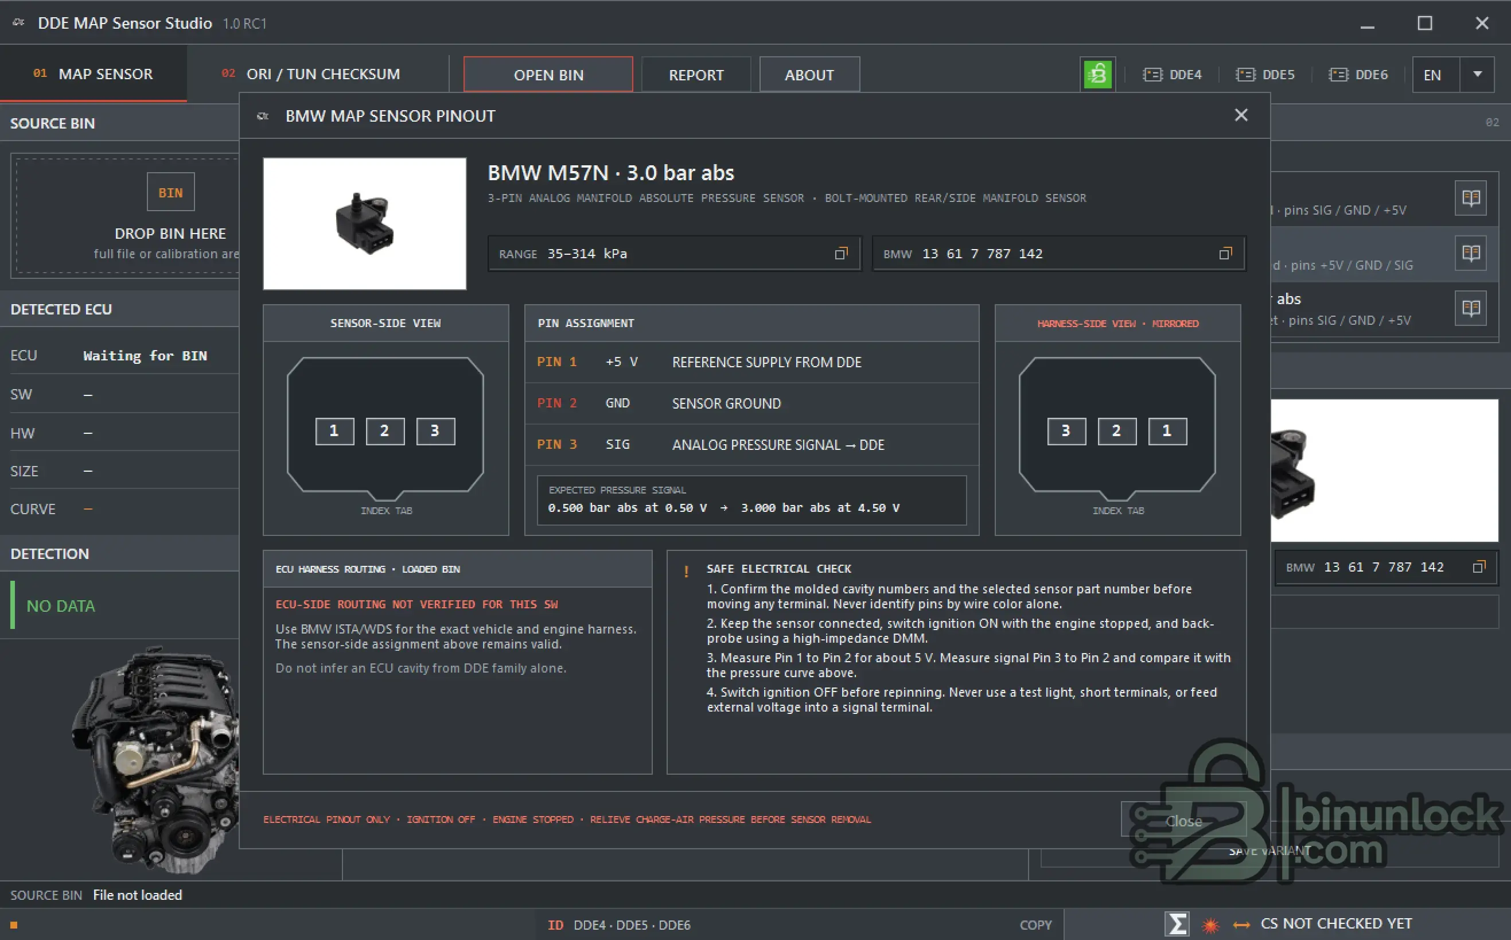This screenshot has width=1511, height=940.
Task: Open pinout book for the bottom 'abs' sensor row
Action: pyautogui.click(x=1471, y=308)
